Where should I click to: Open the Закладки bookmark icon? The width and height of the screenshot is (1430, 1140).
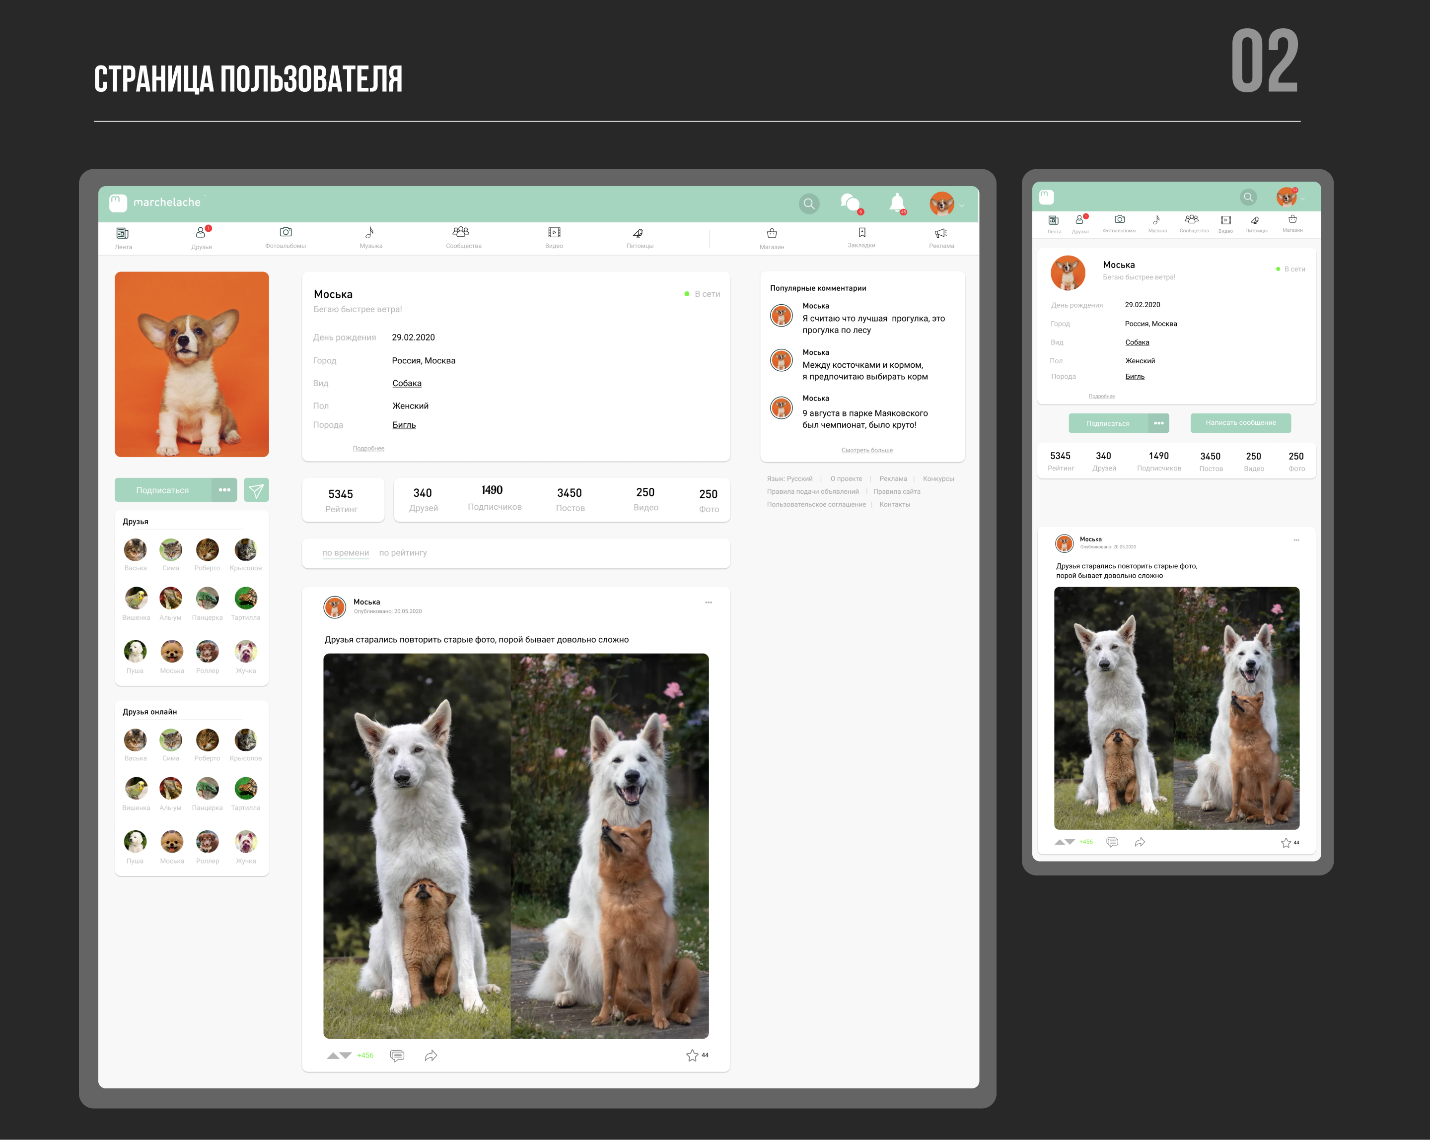pos(861,233)
